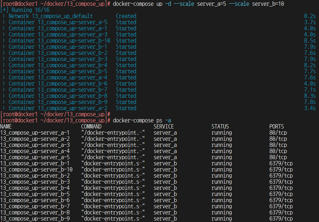The height and width of the screenshot is (222, 319).
Task: Click 'Started' status for Container server_b-9
Action: [126, 102]
